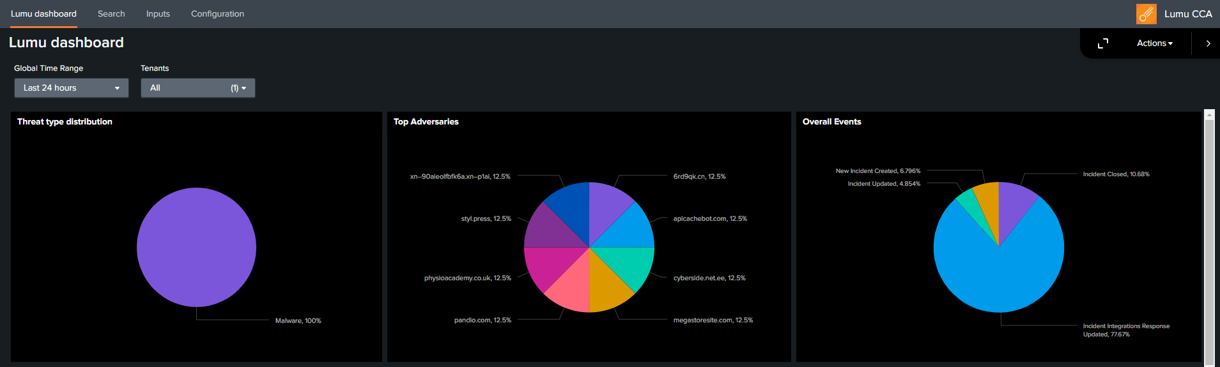Screen dimensions: 1220x367
Task: Expand the Global Time Range dropdown
Action: (72, 88)
